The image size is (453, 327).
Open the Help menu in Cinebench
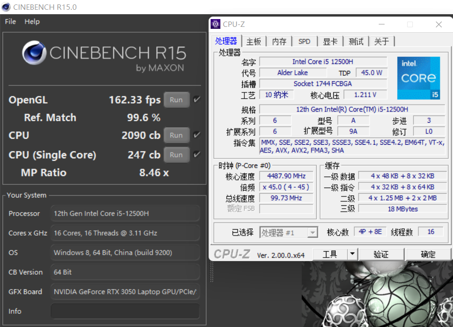tap(32, 22)
